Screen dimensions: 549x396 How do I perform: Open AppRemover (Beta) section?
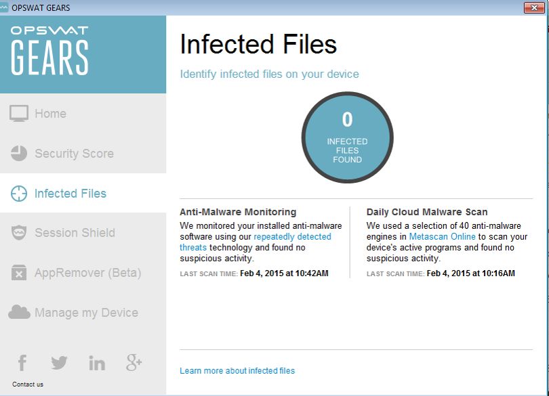coord(88,273)
